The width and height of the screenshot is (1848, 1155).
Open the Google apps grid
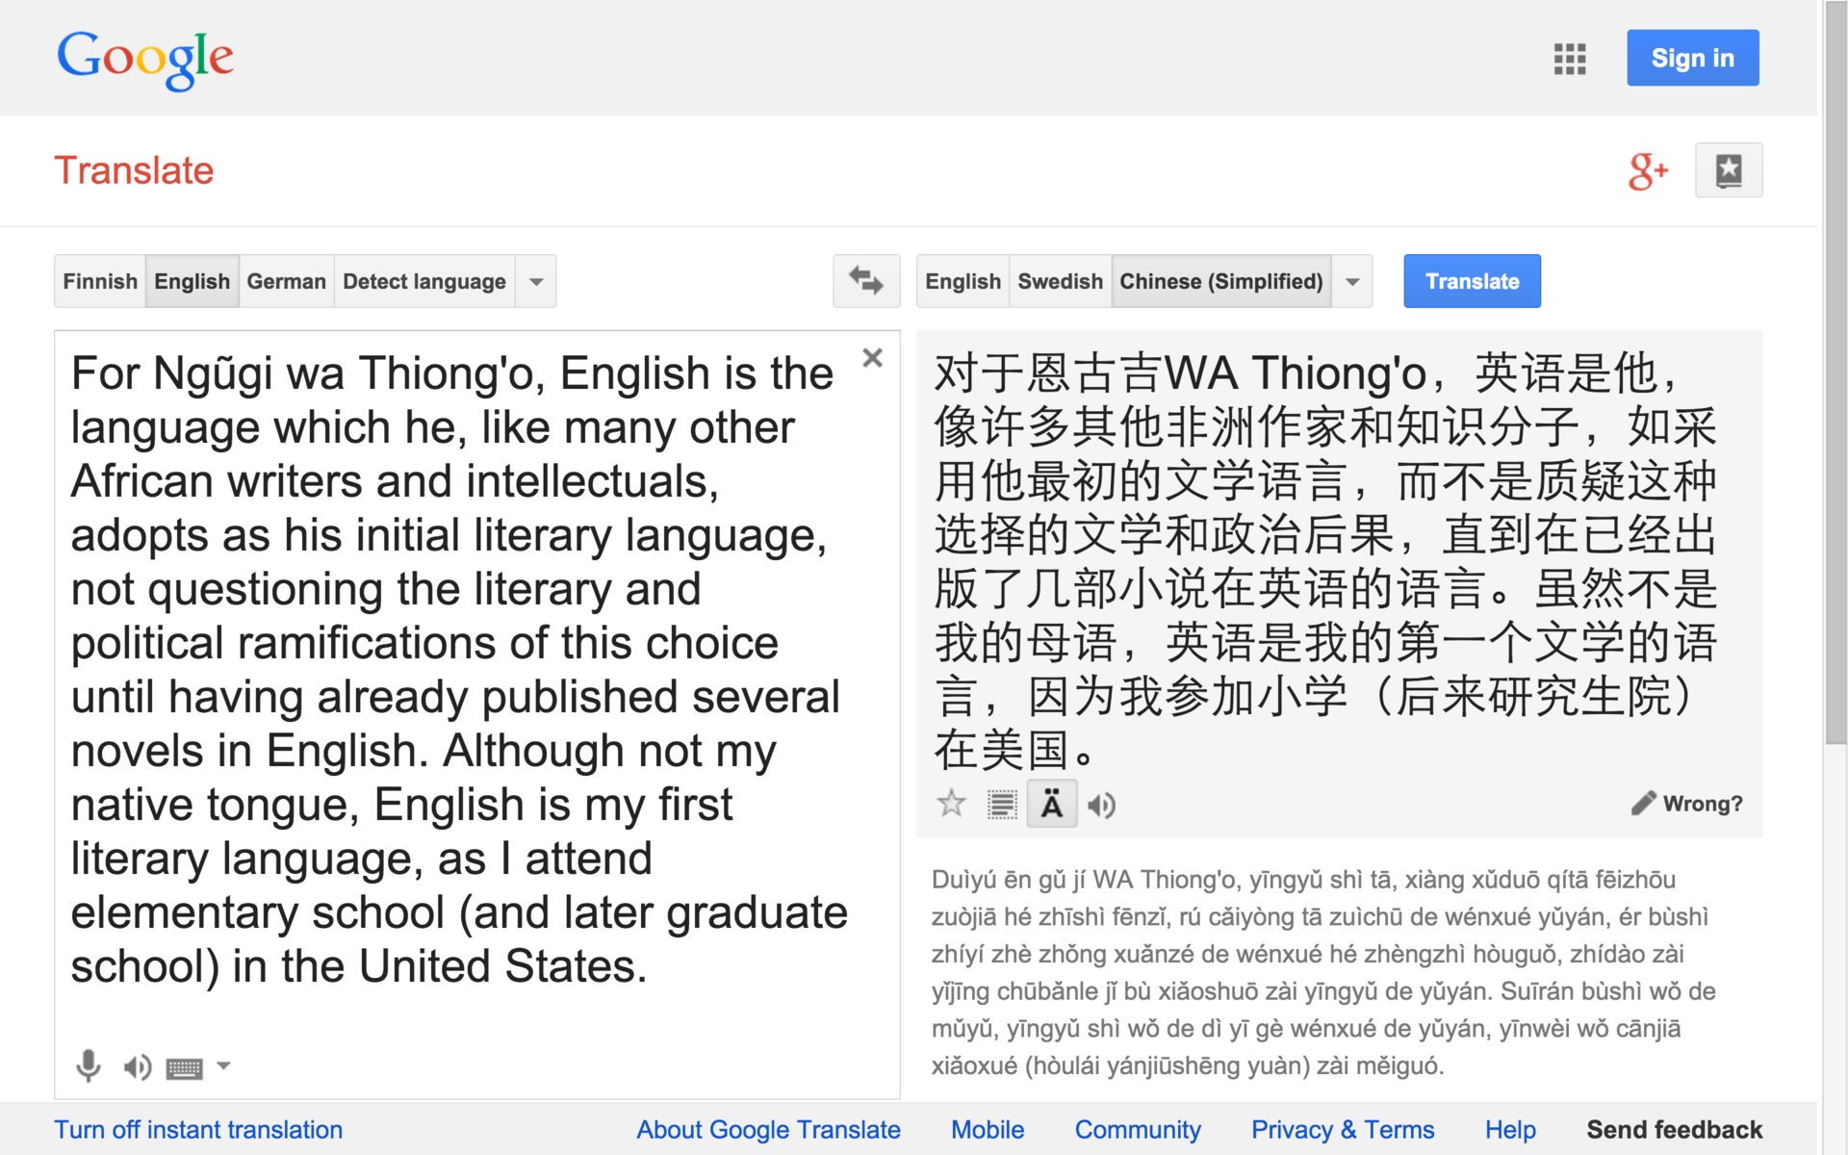tap(1570, 59)
